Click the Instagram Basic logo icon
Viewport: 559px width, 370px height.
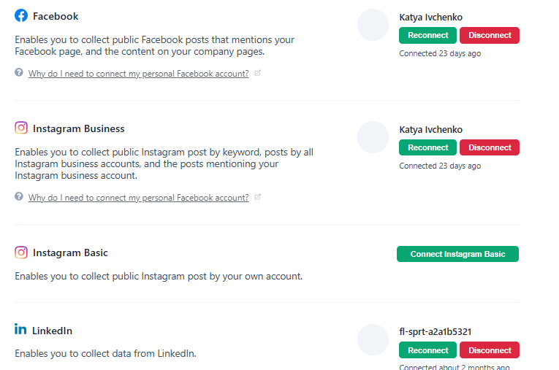[x=21, y=253]
